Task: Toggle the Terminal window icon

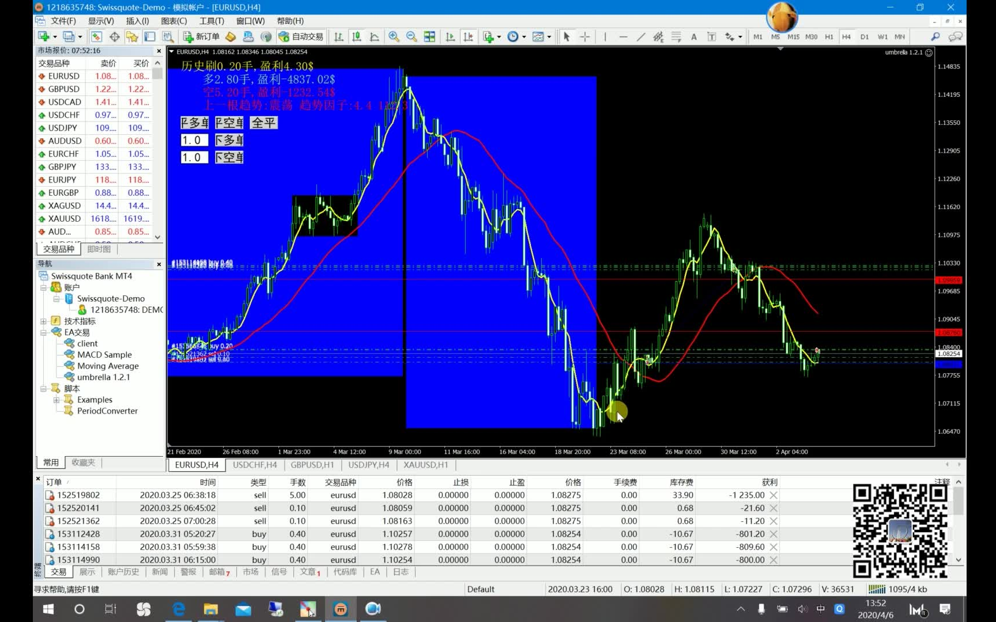Action: click(x=150, y=36)
